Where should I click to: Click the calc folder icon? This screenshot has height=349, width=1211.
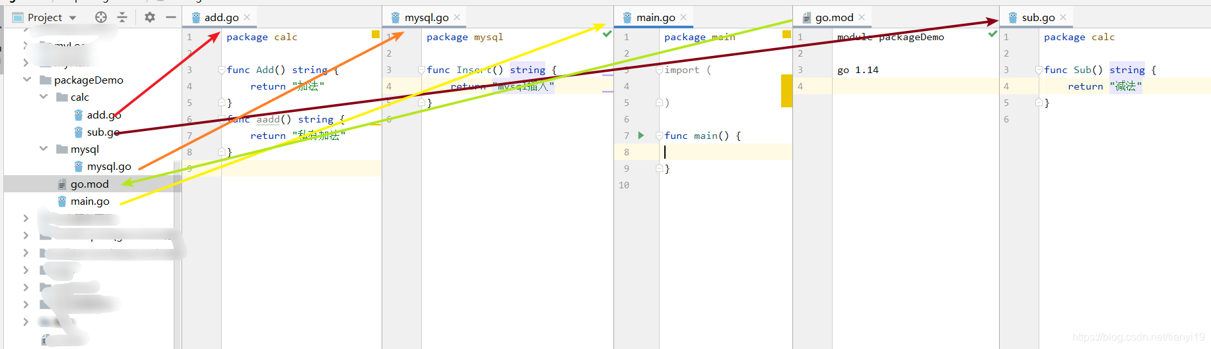pos(62,97)
